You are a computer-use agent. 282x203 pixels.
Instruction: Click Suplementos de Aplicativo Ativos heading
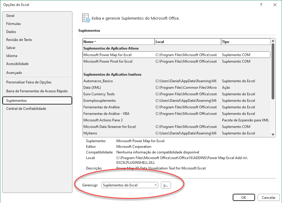[x=111, y=48]
